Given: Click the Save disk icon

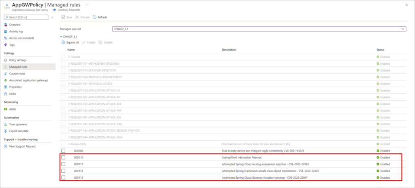Looking at the screenshot, I should pyautogui.click(x=63, y=17).
